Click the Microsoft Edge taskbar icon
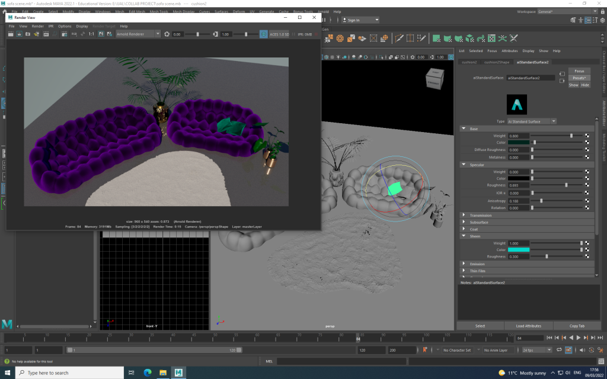The height and width of the screenshot is (379, 607). tap(147, 372)
